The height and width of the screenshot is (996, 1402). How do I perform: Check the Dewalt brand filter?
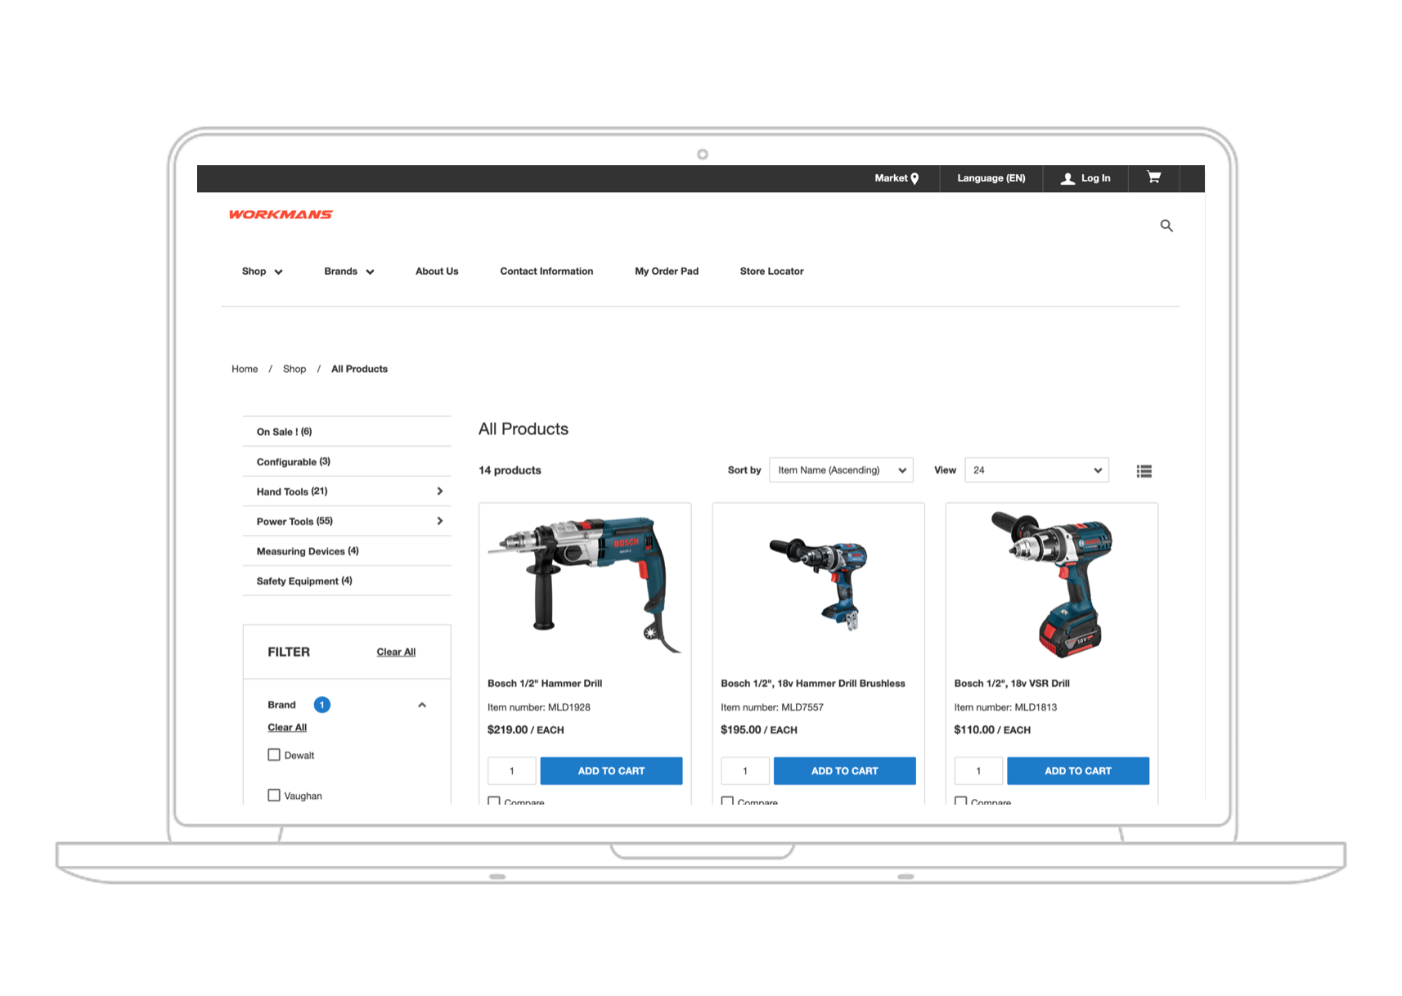point(274,755)
